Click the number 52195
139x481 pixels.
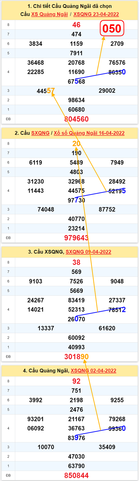click(117, 191)
